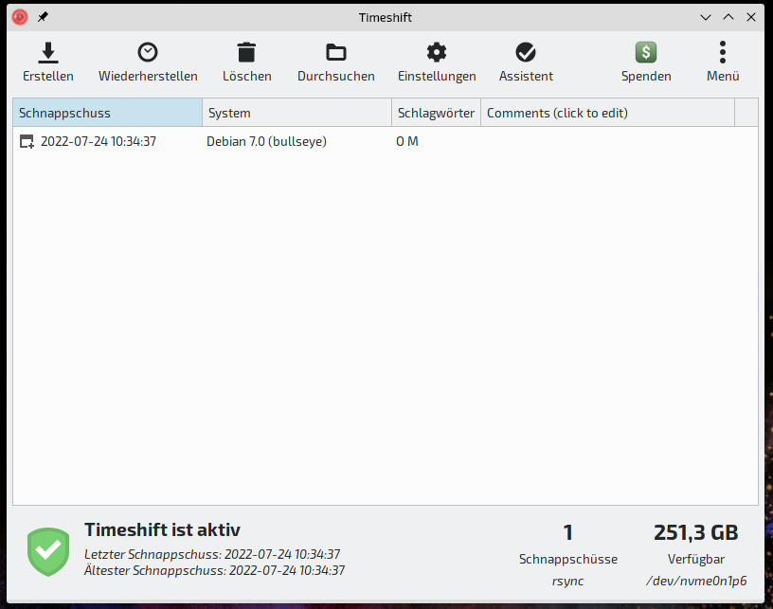Launch the Assistent setup wizard

coord(526,62)
